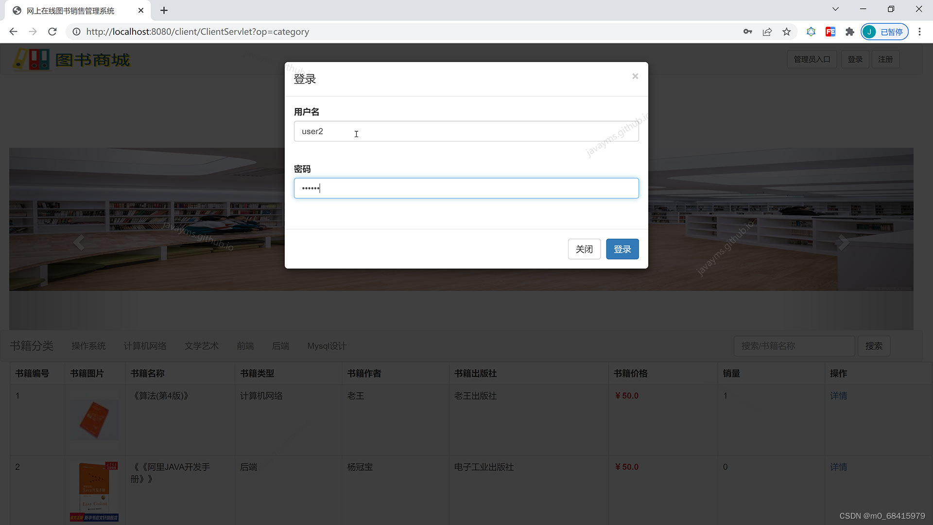This screenshot has height=525, width=933.
Task: Click the 注册 button
Action: tap(885, 59)
